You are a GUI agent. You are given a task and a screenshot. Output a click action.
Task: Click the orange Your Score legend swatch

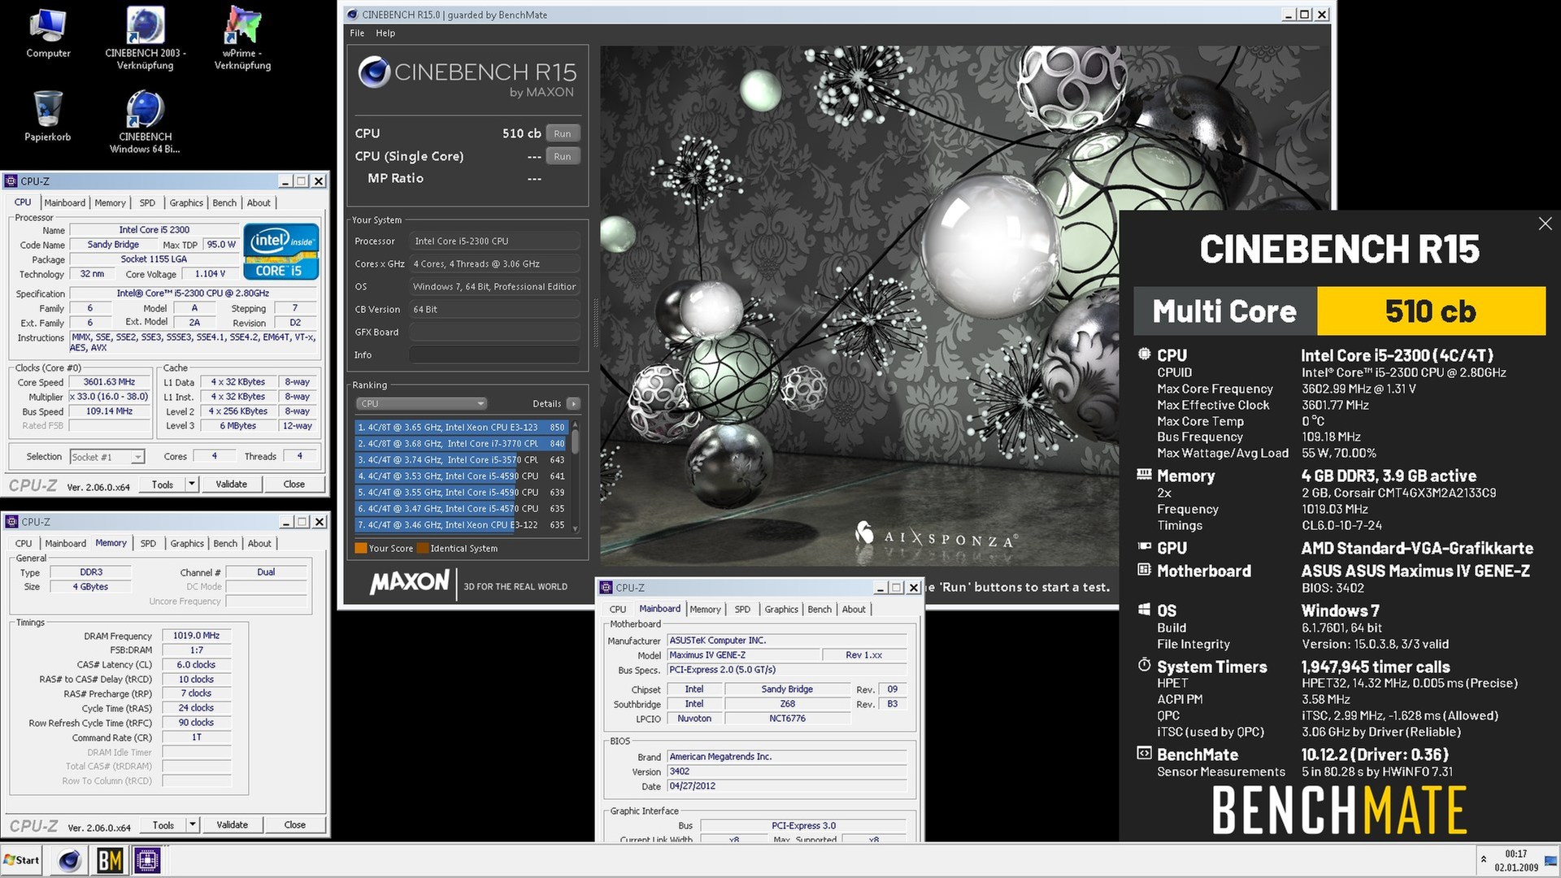pyautogui.click(x=361, y=548)
